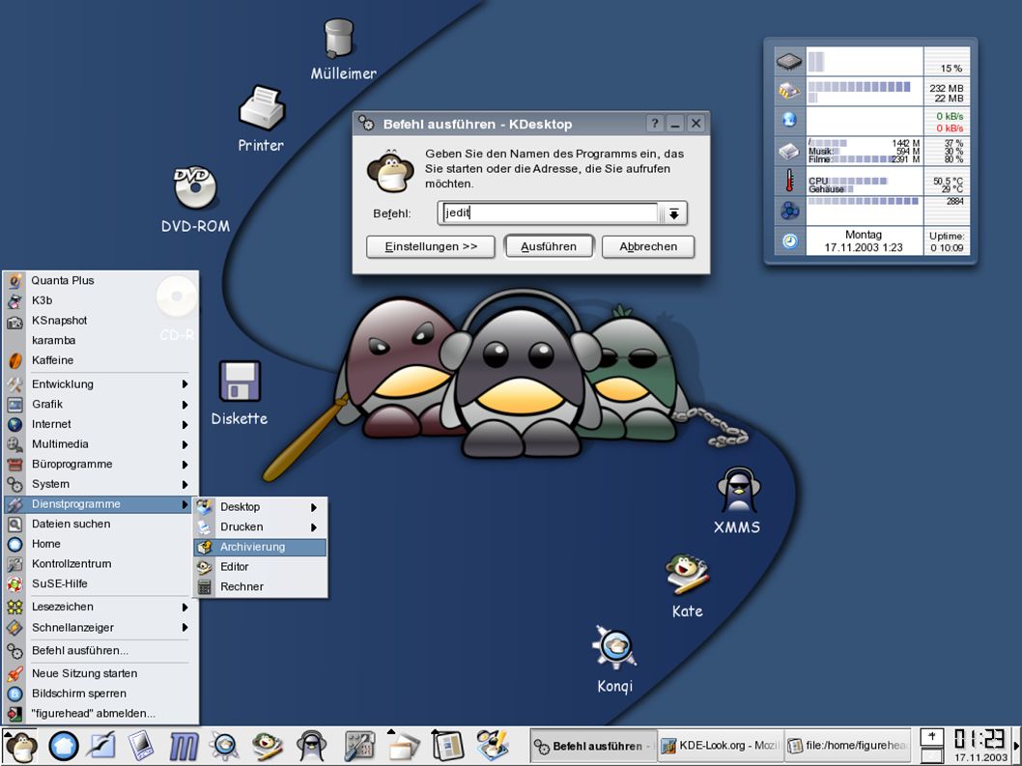The image size is (1022, 766).
Task: Select the Kate desktop shortcut icon
Action: [687, 575]
